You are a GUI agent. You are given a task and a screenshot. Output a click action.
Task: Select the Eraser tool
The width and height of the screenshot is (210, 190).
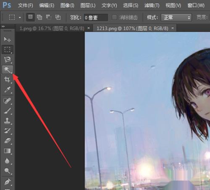pyautogui.click(x=8, y=141)
